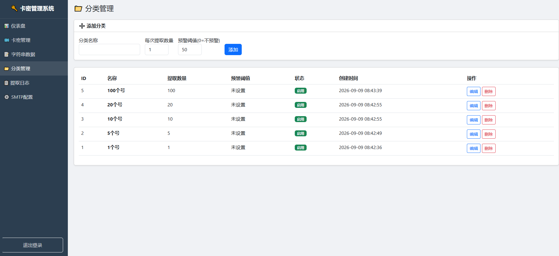Delete the 10个号 category
The height and width of the screenshot is (256, 559).
pos(489,120)
